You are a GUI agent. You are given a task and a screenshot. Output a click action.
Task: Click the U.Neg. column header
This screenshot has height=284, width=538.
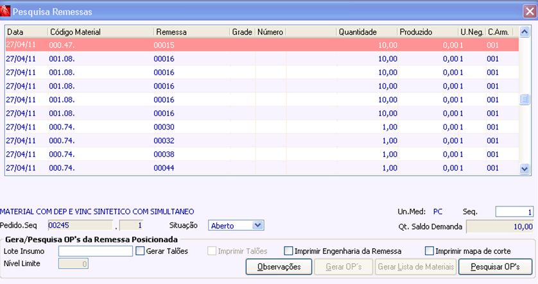472,32
